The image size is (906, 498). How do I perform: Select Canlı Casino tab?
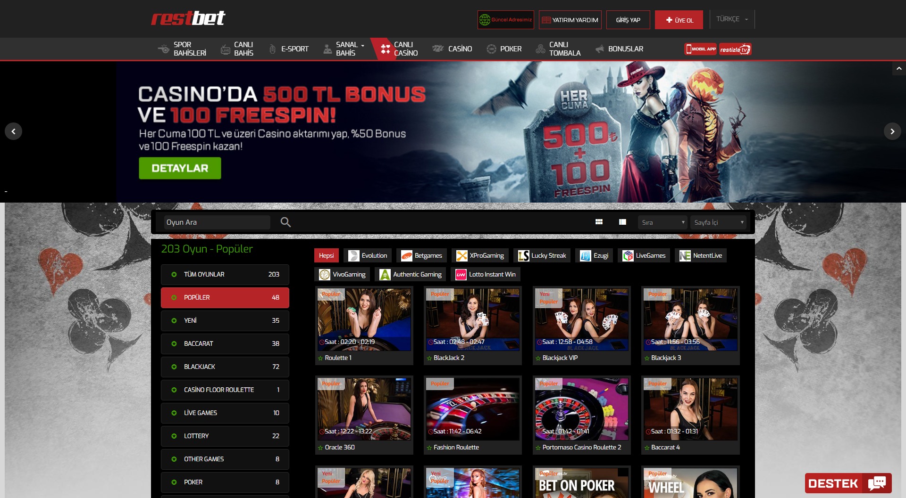399,49
